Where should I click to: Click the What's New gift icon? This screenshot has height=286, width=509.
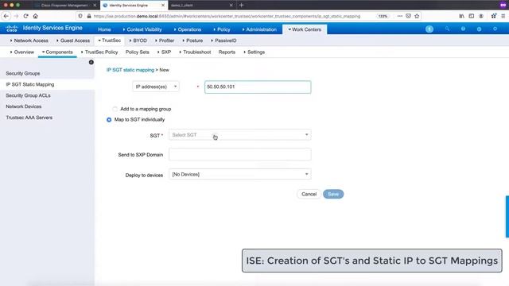pyautogui.click(x=494, y=16)
